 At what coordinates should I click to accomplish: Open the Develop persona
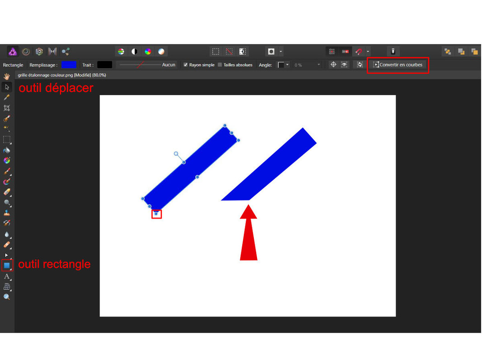tap(39, 51)
